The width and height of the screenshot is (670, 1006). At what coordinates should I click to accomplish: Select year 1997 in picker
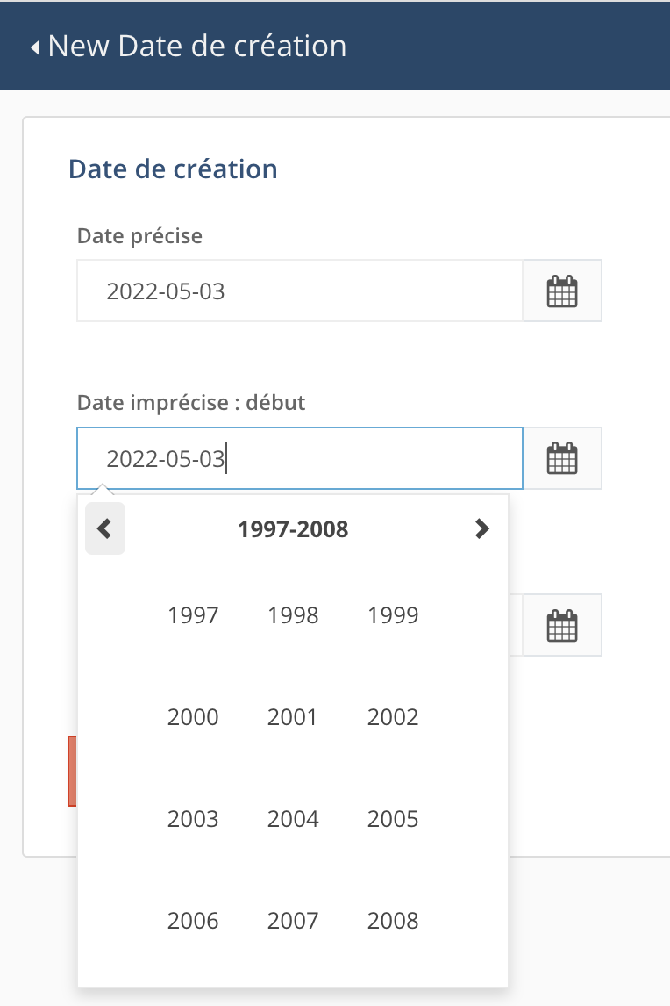[x=193, y=615]
